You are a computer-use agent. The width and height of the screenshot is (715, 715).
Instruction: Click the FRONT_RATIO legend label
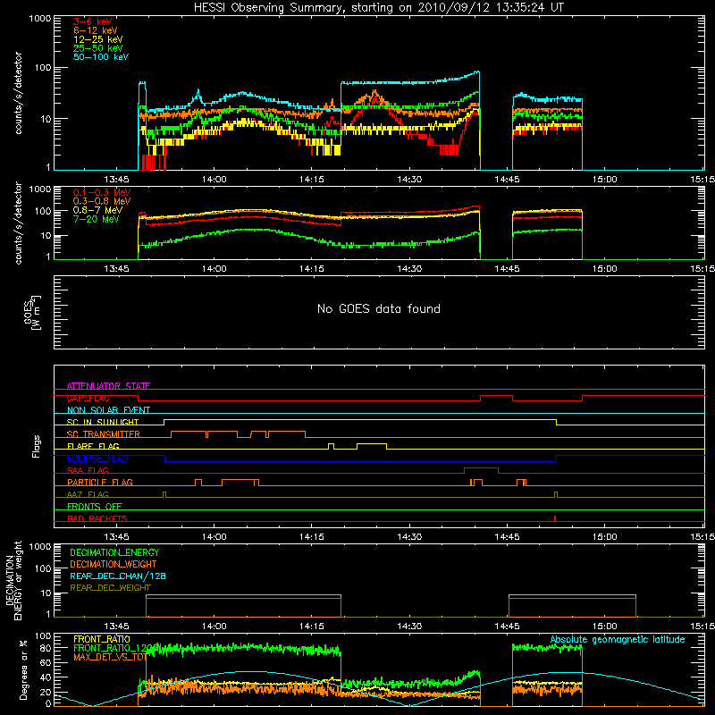click(x=102, y=639)
